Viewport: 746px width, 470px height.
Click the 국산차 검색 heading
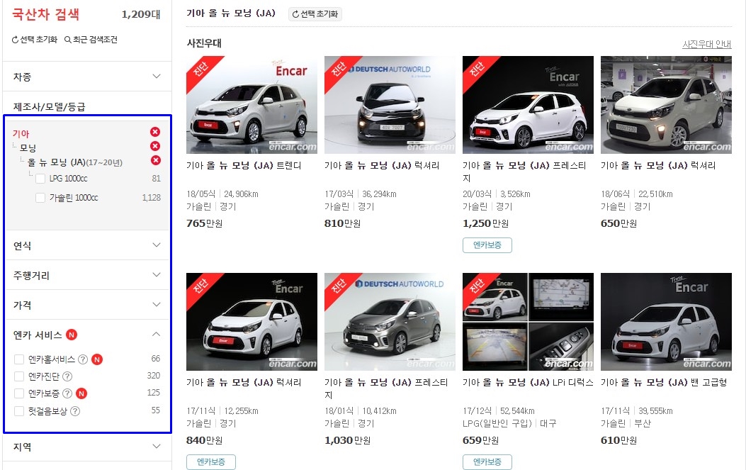(x=45, y=14)
